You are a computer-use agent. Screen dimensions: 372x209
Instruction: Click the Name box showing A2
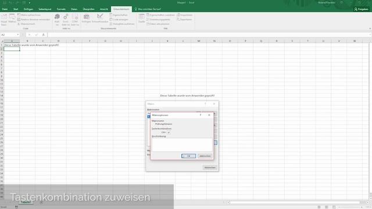(x=8, y=35)
